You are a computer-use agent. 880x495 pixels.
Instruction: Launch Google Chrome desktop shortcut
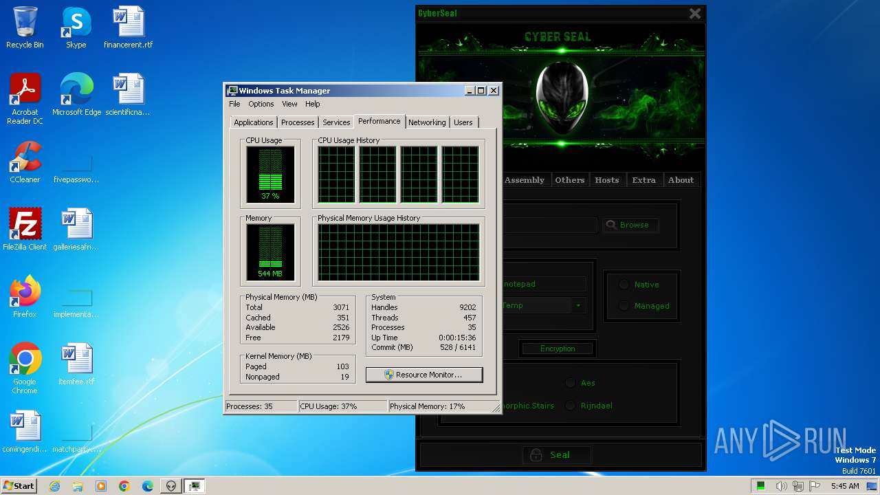pos(25,368)
